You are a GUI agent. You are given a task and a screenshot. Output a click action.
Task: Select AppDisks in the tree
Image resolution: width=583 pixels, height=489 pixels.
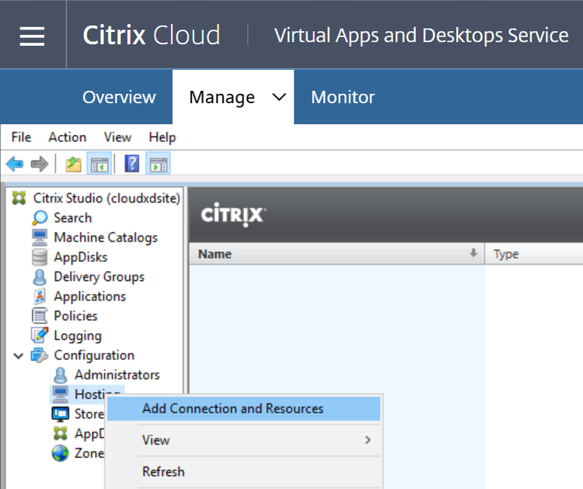[80, 258]
